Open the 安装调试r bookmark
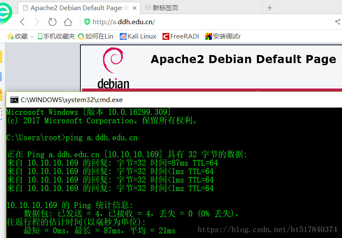342x238 pixels. point(223,36)
